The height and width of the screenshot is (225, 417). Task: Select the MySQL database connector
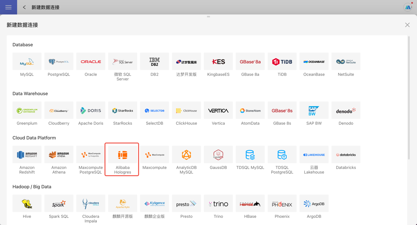coord(27,62)
